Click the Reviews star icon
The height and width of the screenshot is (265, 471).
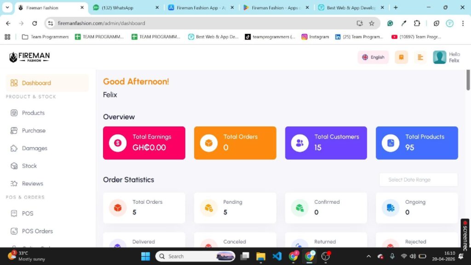[14, 184]
